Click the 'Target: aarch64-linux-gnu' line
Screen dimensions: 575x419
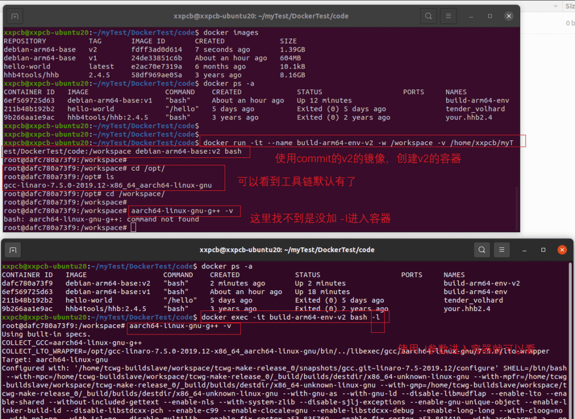tap(55, 359)
